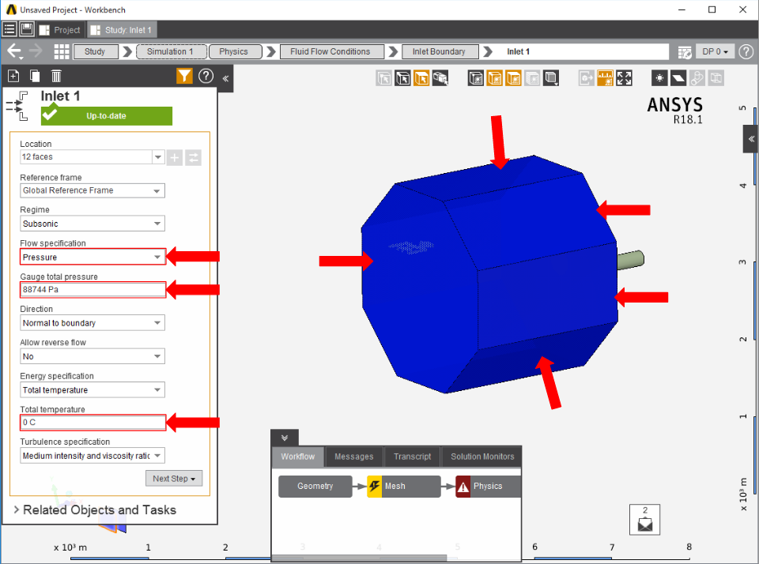Image resolution: width=759 pixels, height=564 pixels.
Task: Open the Energy specification dropdown
Action: click(x=93, y=390)
